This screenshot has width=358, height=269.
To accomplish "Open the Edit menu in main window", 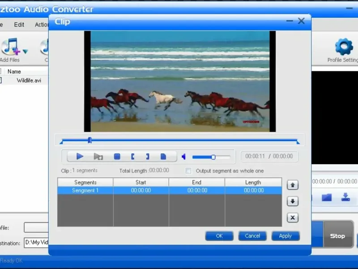I will click(x=19, y=25).
